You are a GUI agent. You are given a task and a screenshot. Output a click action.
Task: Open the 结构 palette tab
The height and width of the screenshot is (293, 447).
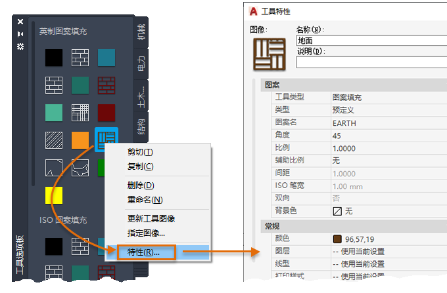[x=141, y=127]
